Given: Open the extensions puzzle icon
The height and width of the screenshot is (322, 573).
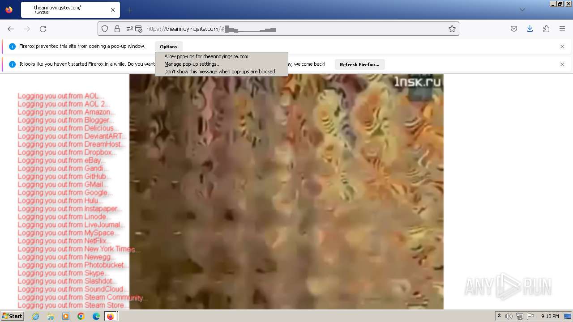Looking at the screenshot, I should pos(546,29).
